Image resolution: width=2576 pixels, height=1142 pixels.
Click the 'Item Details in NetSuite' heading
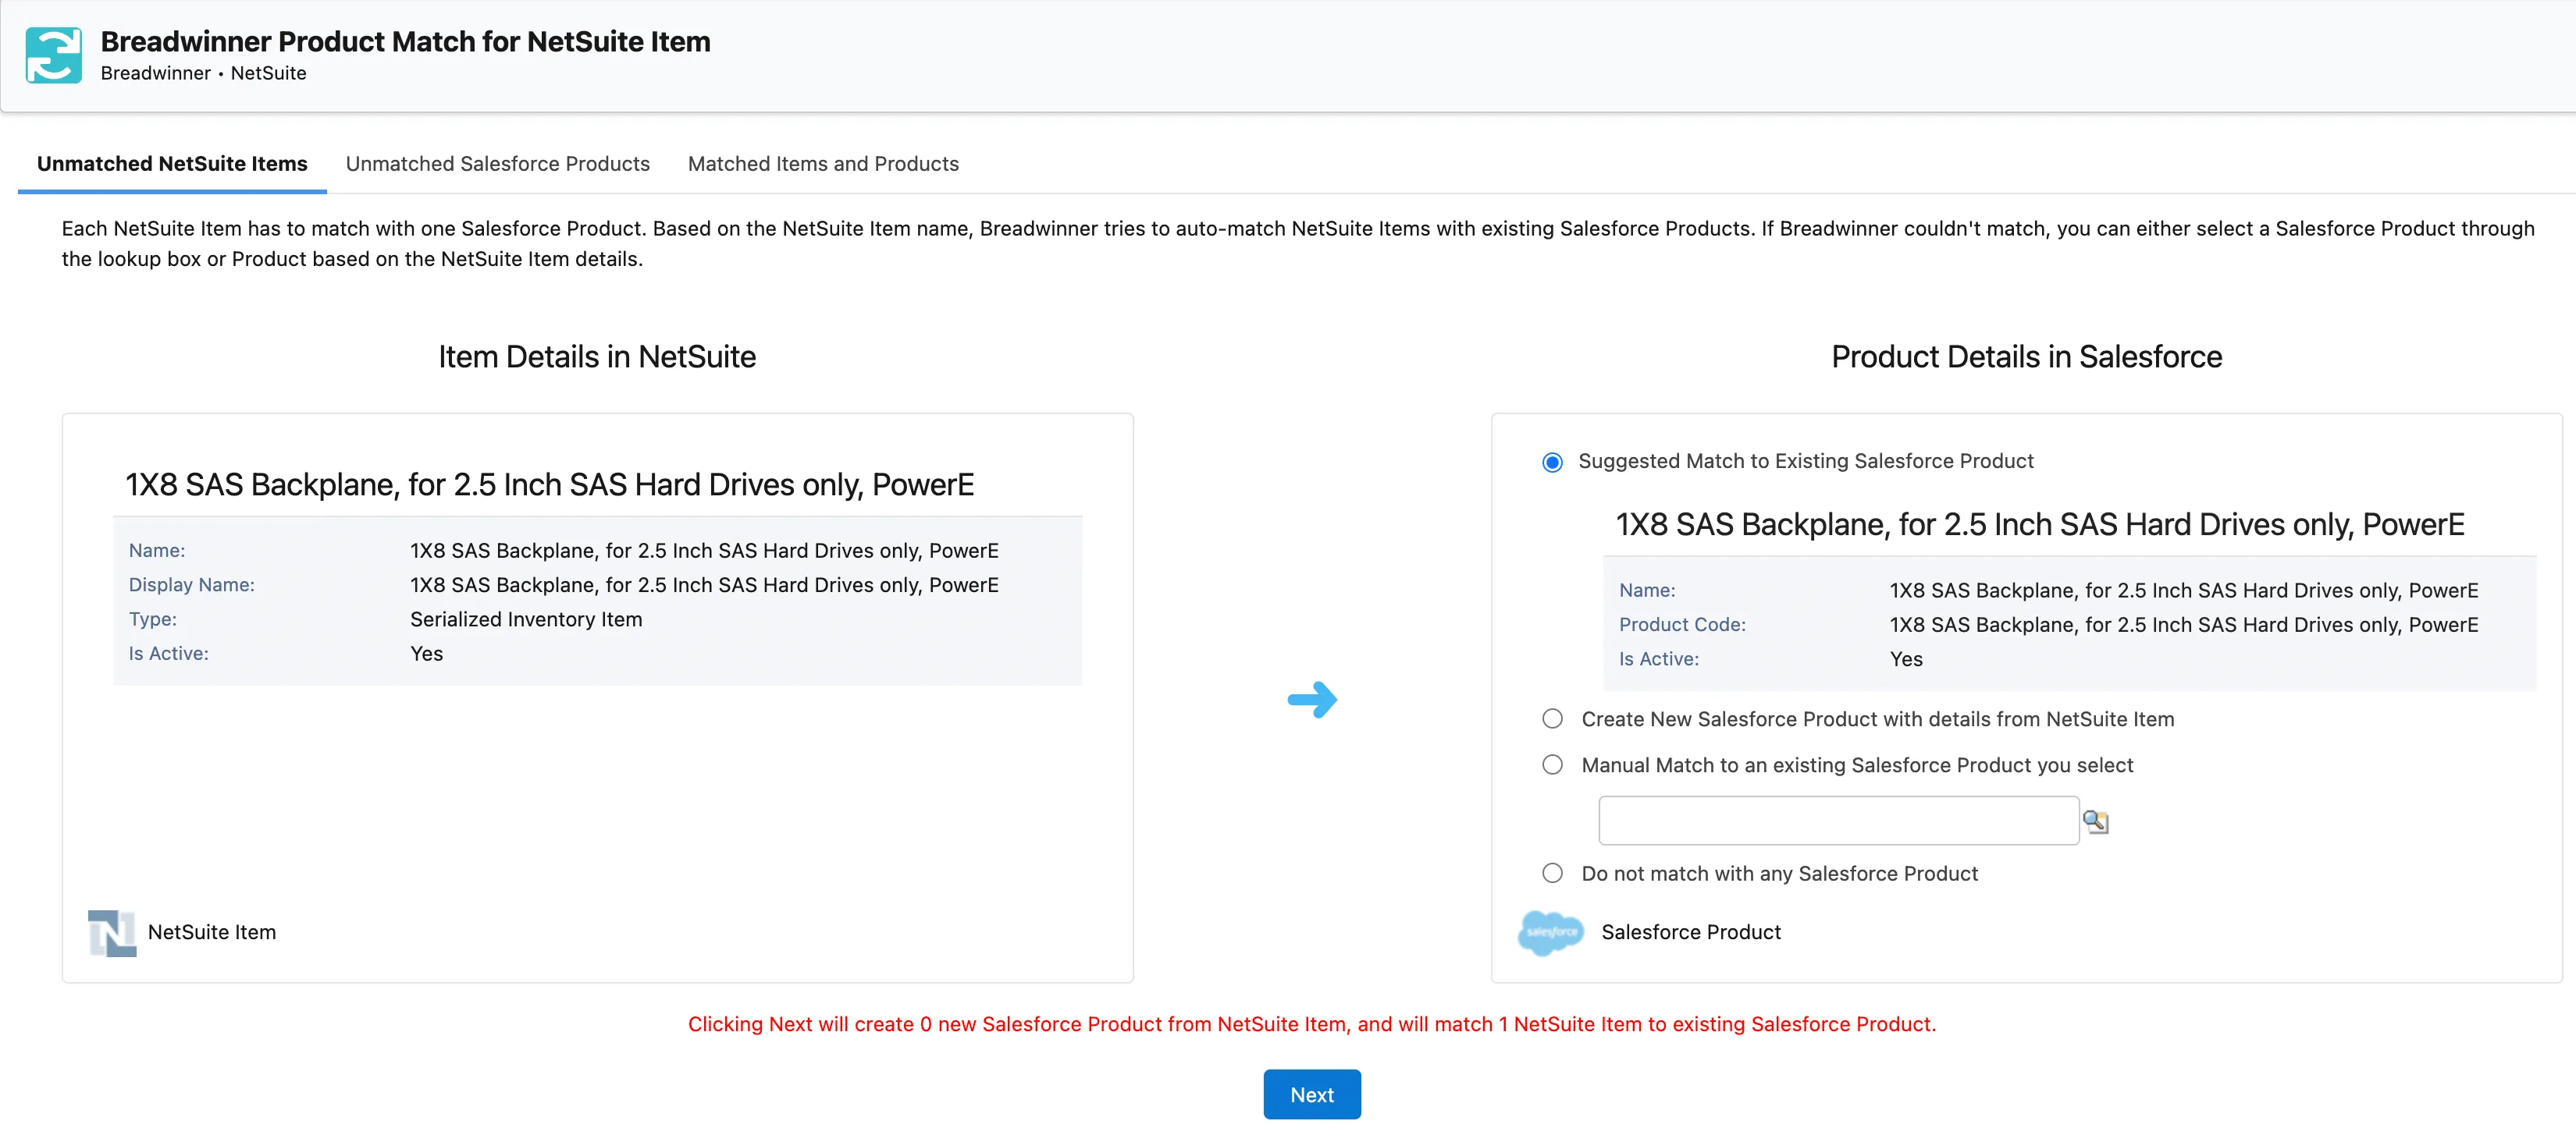click(597, 356)
